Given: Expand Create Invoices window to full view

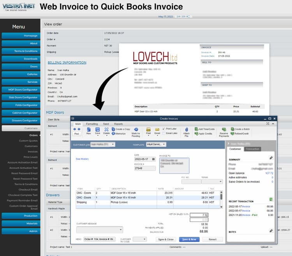Looking at the screenshot, I should click(268, 124).
